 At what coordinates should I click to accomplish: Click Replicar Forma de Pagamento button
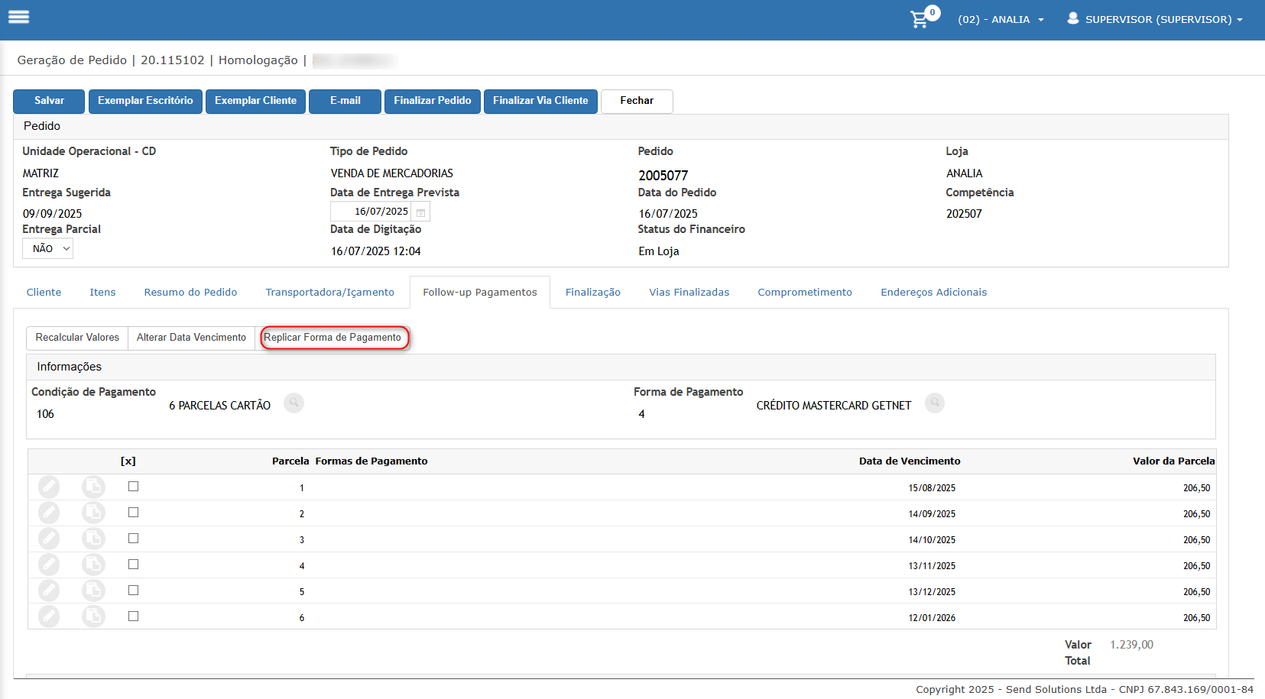[333, 338]
